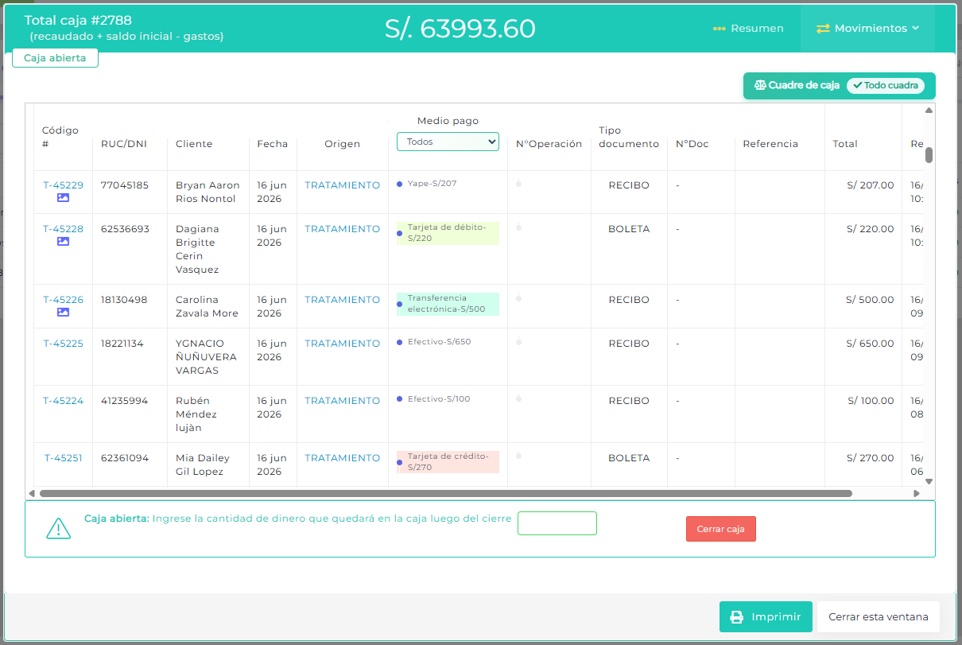The width and height of the screenshot is (962, 645).
Task: Click the table's vertical scroll down arrow
Action: (929, 481)
